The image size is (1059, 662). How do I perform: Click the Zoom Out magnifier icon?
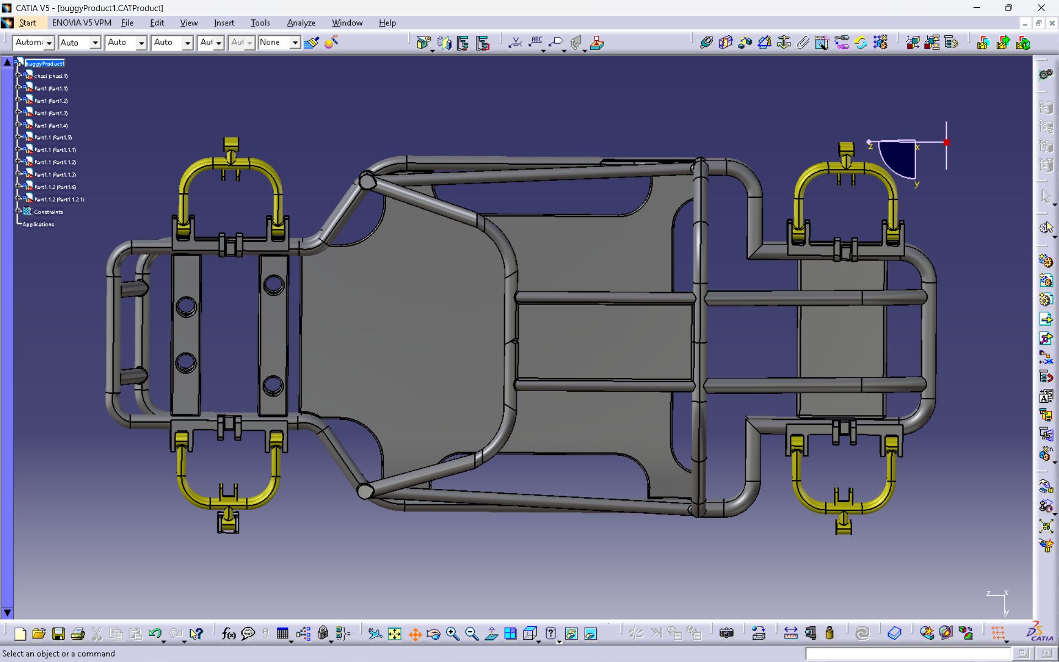point(472,634)
